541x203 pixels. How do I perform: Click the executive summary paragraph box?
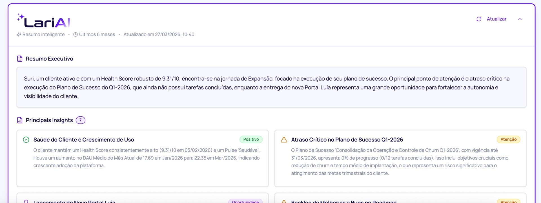coord(271,87)
